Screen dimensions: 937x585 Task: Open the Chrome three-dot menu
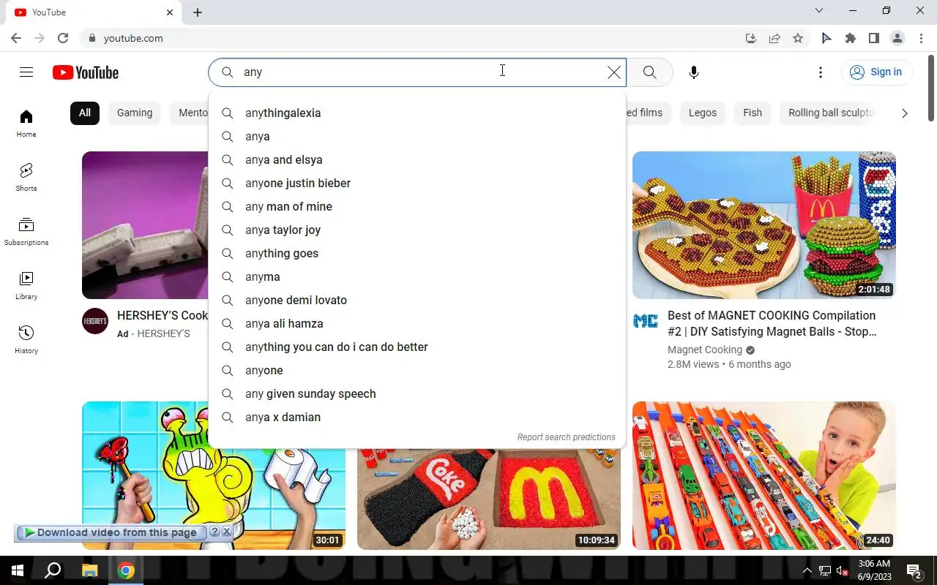(920, 38)
